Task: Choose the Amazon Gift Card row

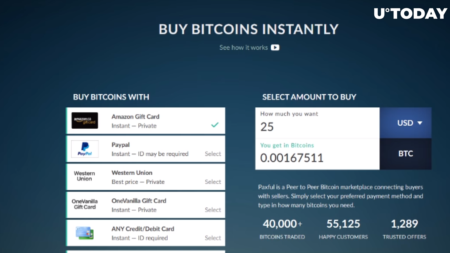Action: (146, 121)
